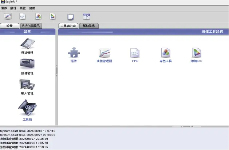Click the curve chart icon in top toolbar
Screen dimensions: 229x150
click(8, 16)
